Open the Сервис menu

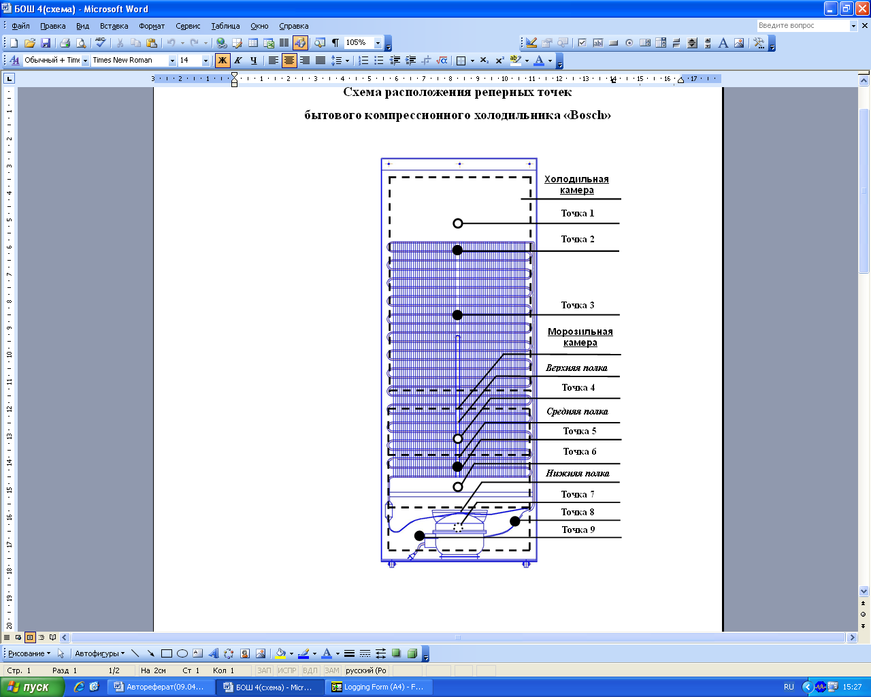pos(188,26)
